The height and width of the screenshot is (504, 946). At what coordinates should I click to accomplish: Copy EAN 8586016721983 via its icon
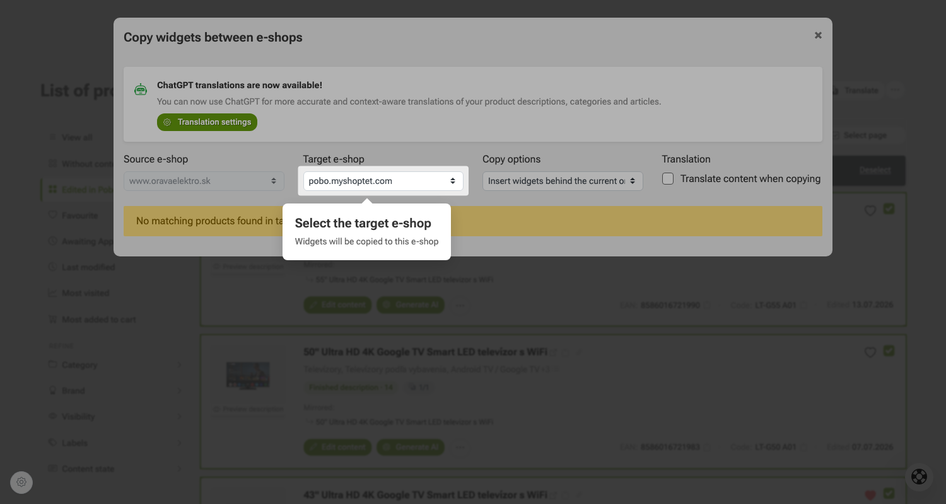[x=706, y=447]
